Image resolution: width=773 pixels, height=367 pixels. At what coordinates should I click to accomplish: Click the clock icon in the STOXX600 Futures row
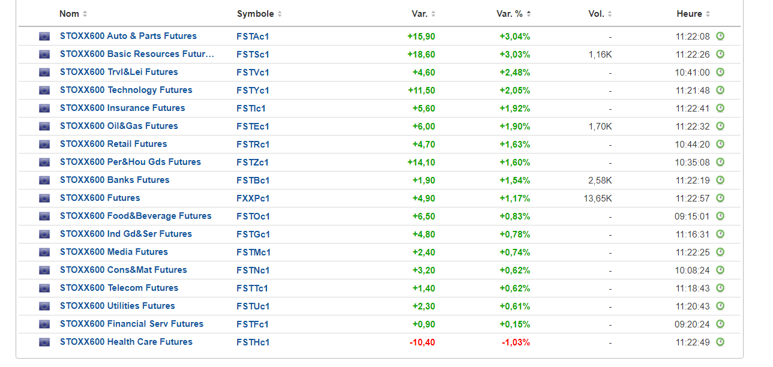click(x=720, y=198)
